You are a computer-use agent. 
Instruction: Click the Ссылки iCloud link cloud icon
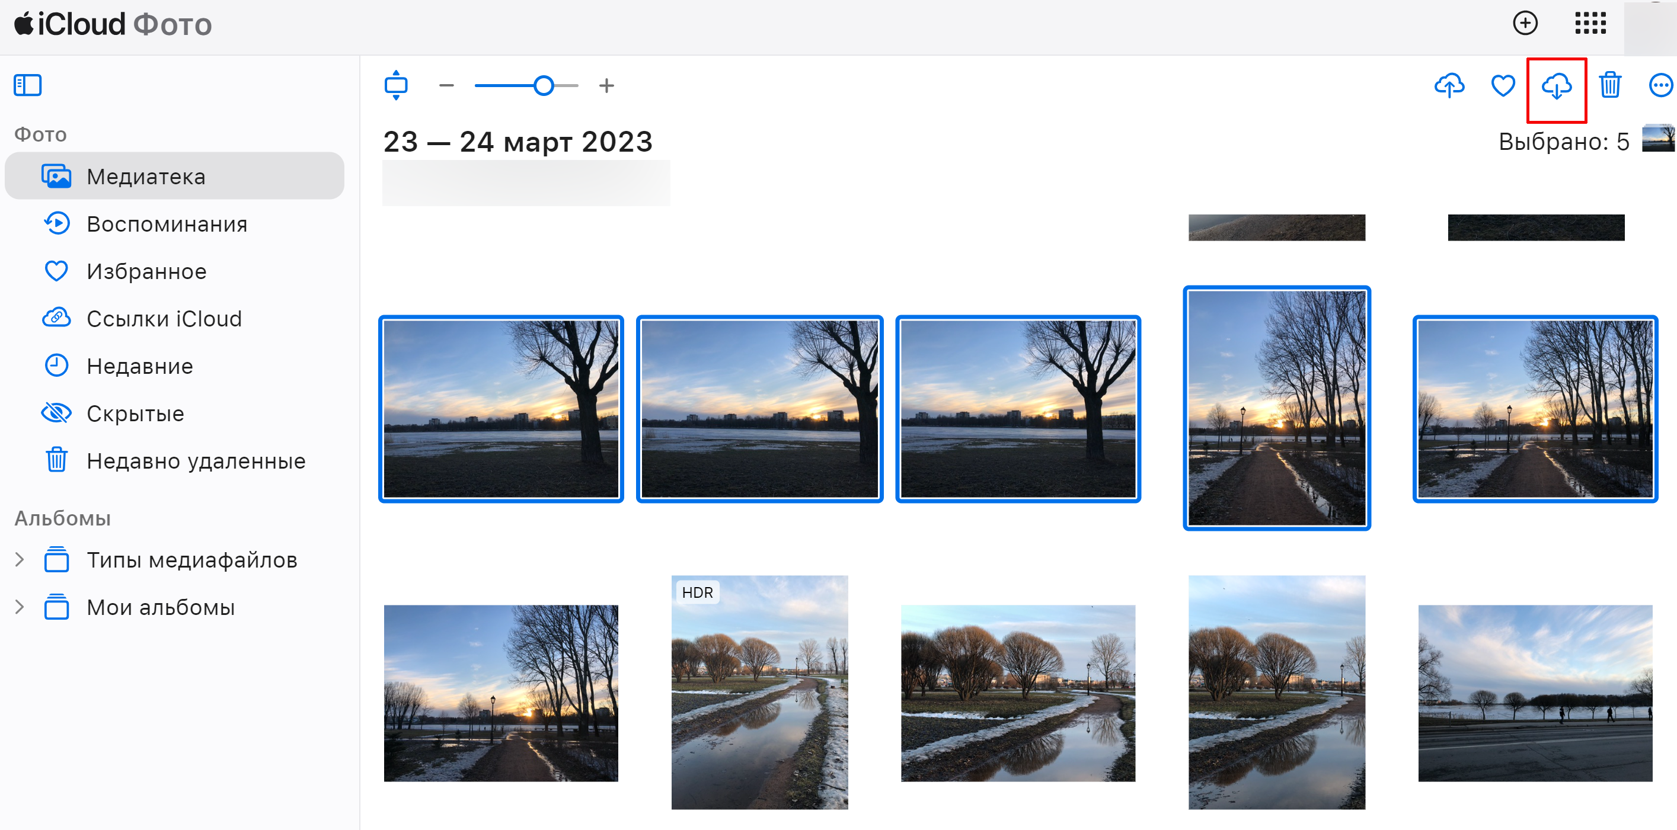tap(56, 318)
